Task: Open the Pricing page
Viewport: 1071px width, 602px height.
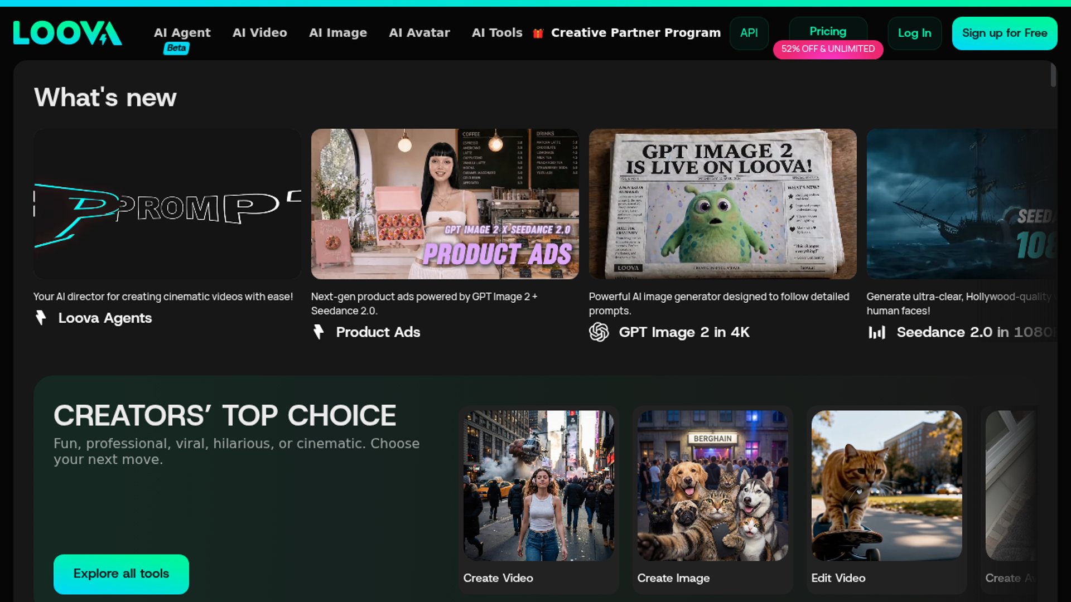Action: pyautogui.click(x=828, y=31)
